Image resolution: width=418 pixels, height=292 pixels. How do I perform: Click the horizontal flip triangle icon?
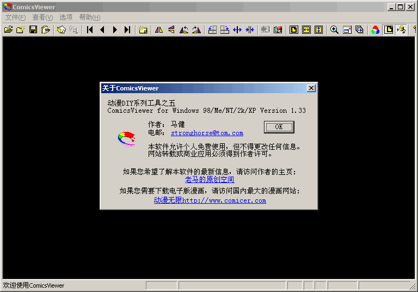pos(159,30)
